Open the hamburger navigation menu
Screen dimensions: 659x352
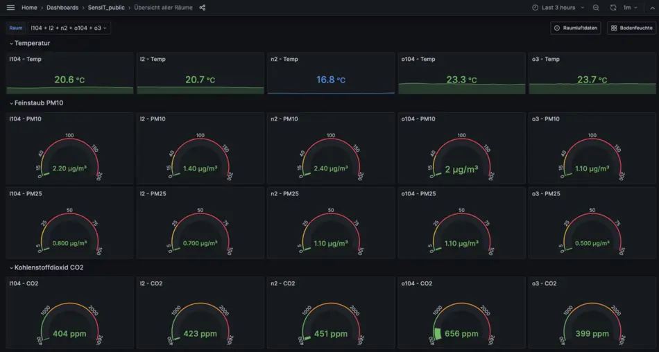pos(10,8)
